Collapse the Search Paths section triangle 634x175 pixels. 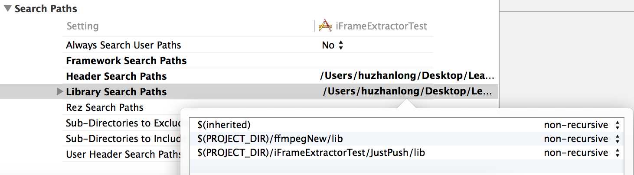[8, 8]
